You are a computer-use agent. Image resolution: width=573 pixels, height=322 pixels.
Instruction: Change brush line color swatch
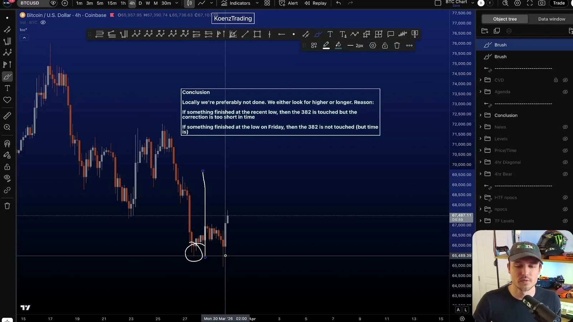(x=326, y=45)
